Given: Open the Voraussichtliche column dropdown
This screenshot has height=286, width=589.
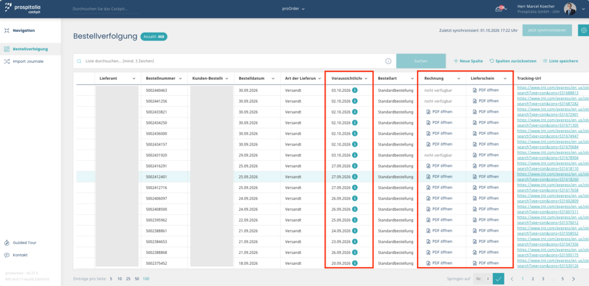Looking at the screenshot, I should [x=366, y=79].
